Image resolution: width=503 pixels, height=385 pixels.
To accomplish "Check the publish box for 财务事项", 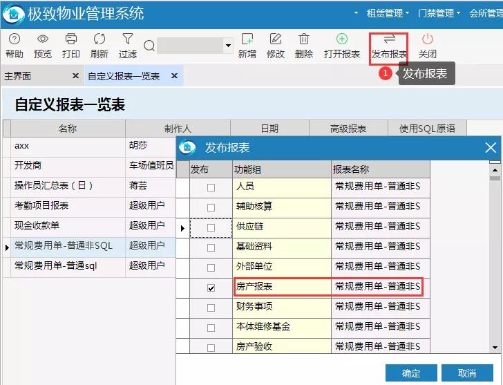I will tap(211, 308).
